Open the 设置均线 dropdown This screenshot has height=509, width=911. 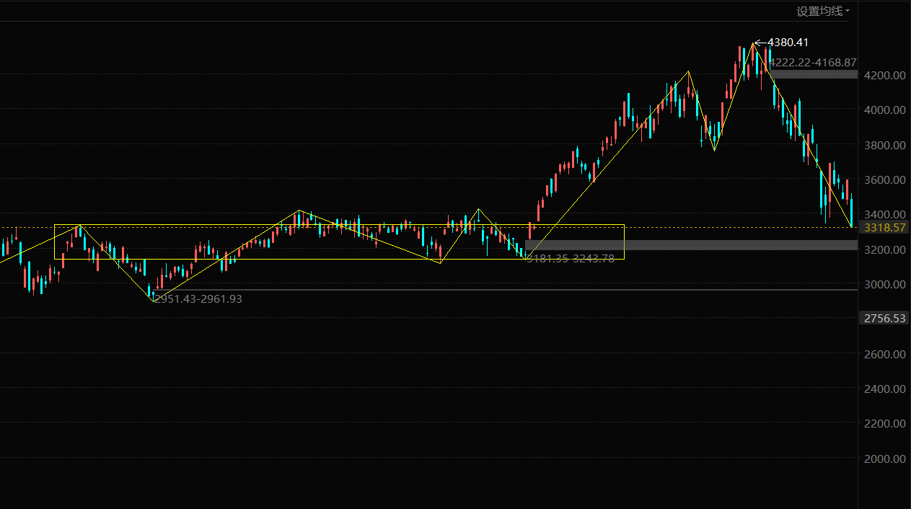tap(823, 11)
